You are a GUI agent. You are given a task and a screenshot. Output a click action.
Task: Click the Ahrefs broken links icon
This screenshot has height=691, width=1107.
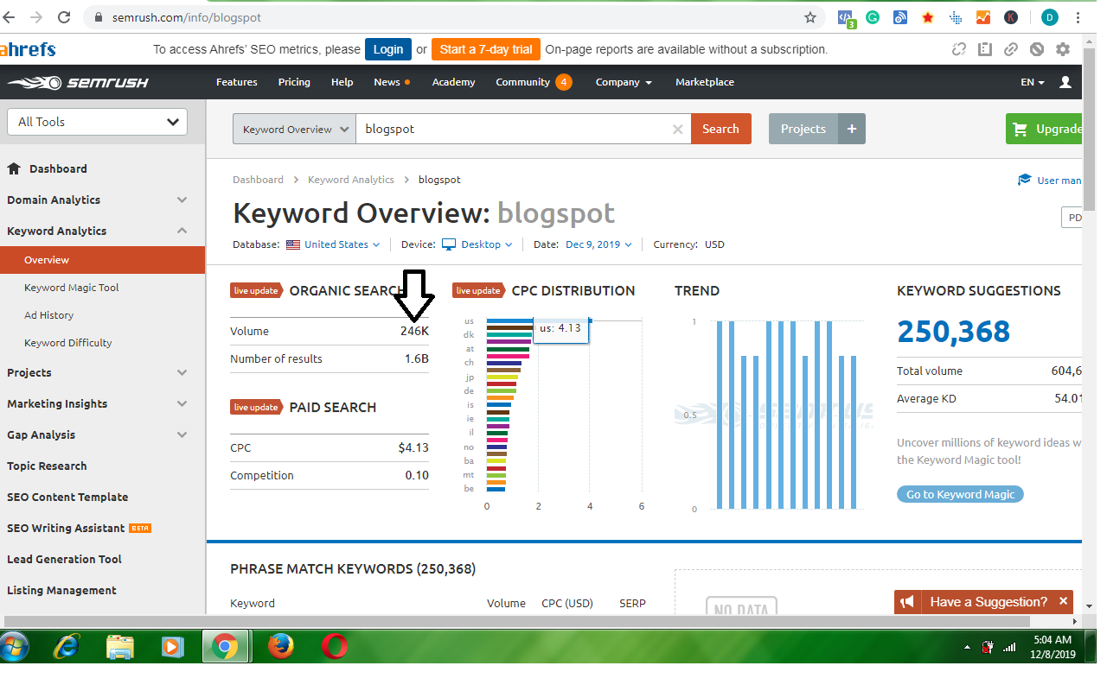coord(959,49)
